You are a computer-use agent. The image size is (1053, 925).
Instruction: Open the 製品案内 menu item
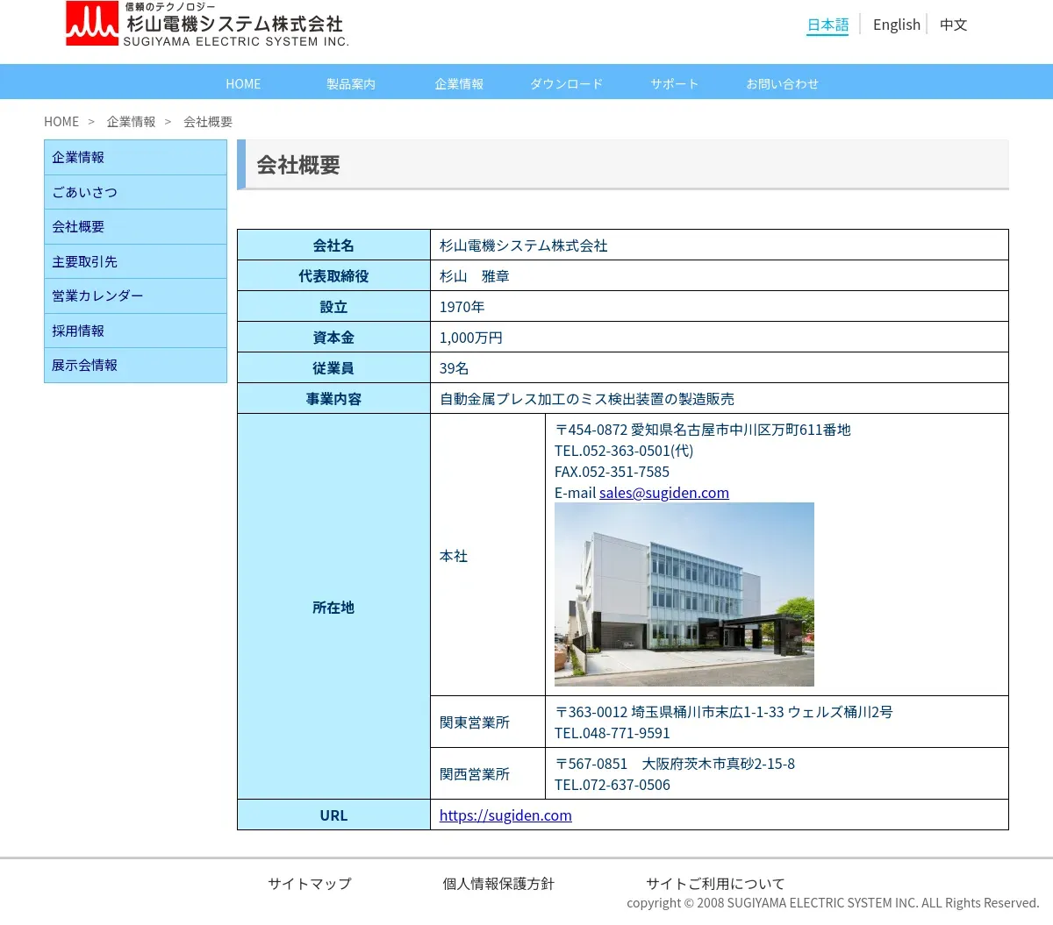[351, 83]
